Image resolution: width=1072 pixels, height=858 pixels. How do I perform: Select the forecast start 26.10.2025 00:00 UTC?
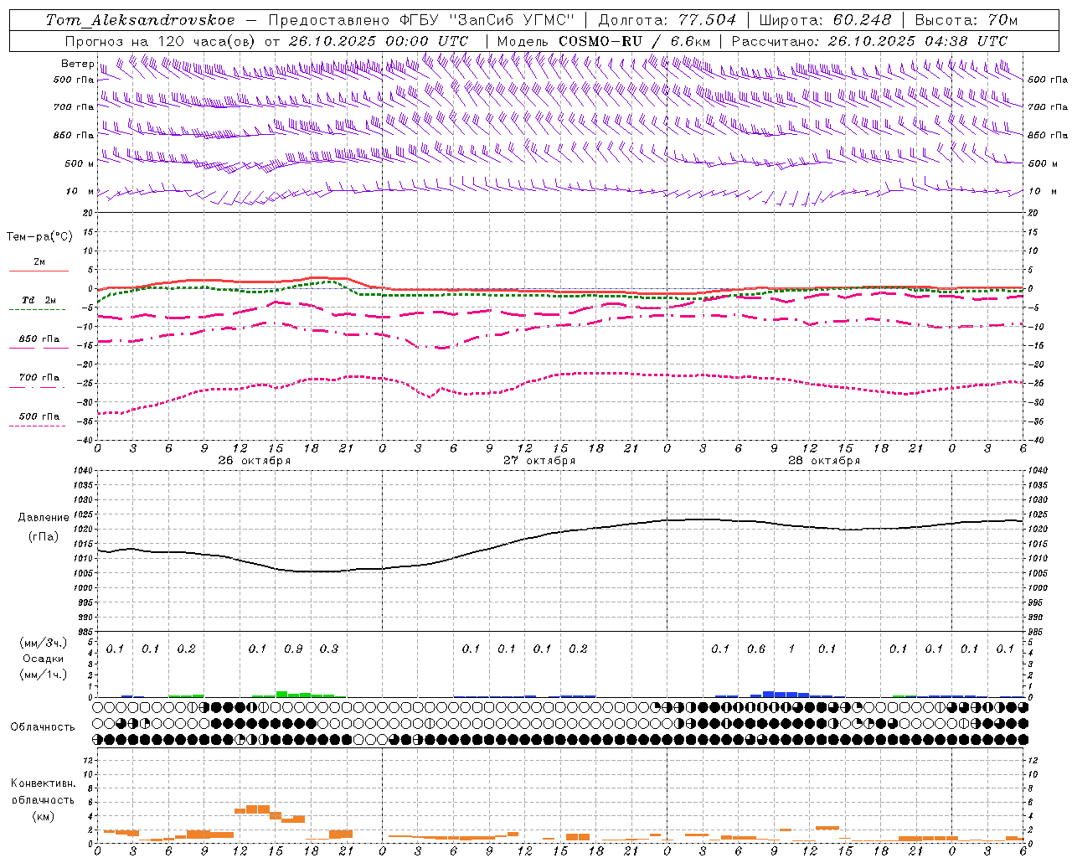(379, 41)
